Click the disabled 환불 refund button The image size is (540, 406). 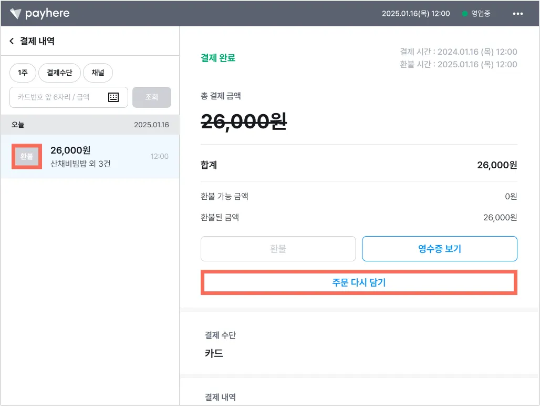coord(278,249)
